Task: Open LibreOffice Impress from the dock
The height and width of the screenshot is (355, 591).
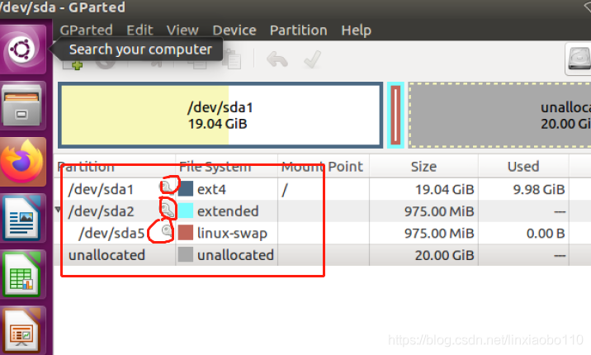Action: (22, 332)
